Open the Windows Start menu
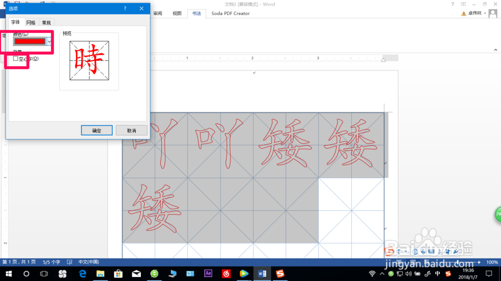This screenshot has width=501, height=281. coord(9,273)
